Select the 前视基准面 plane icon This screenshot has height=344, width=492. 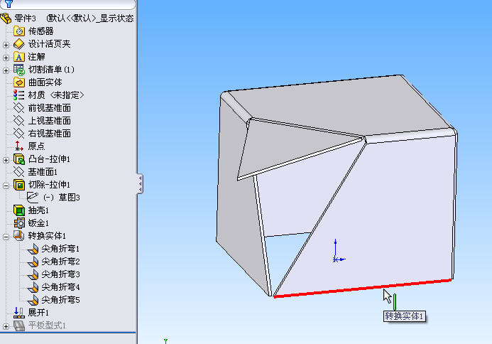tap(19, 108)
